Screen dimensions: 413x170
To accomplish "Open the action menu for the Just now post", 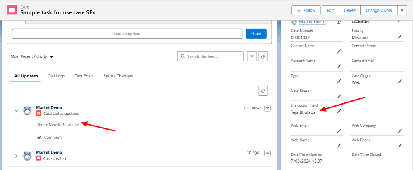I will point(267,108).
